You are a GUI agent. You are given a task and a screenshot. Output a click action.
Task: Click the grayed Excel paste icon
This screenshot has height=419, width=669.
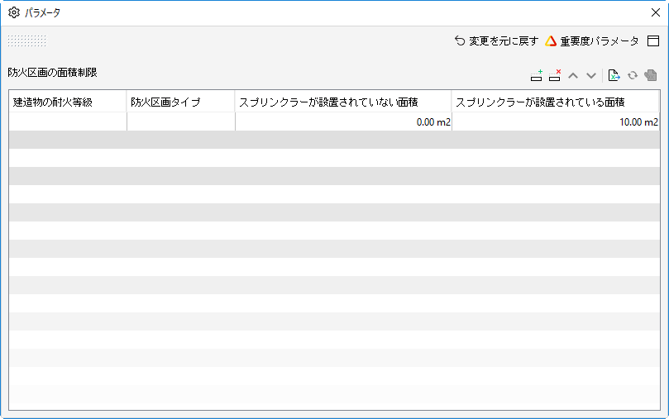click(651, 75)
